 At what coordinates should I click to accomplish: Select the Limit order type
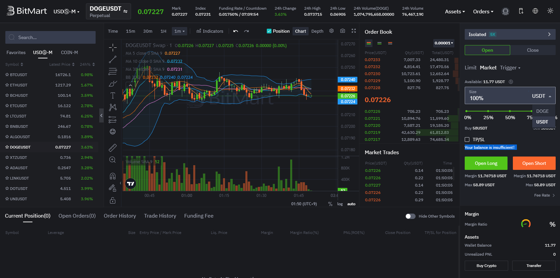tap(470, 68)
